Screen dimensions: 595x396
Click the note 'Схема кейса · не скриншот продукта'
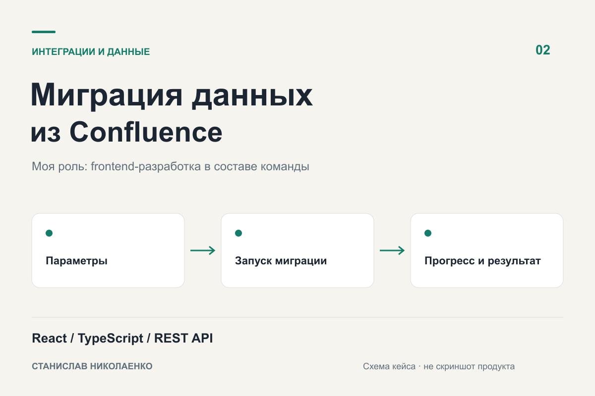(439, 367)
